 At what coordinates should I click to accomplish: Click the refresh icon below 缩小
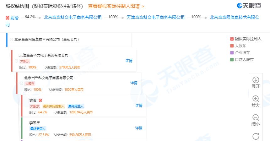(256, 136)
